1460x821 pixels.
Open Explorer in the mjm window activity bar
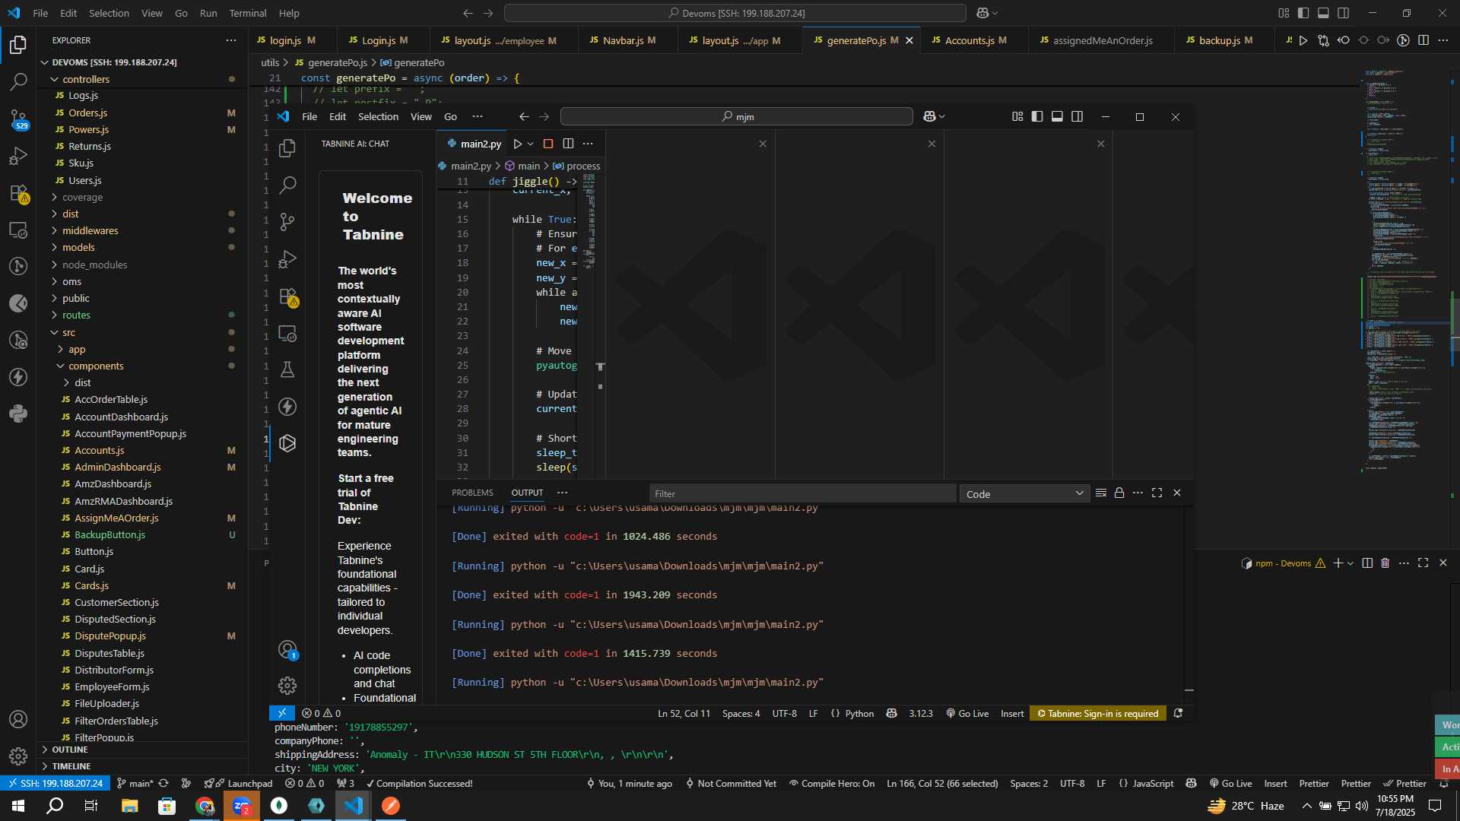pos(287,148)
